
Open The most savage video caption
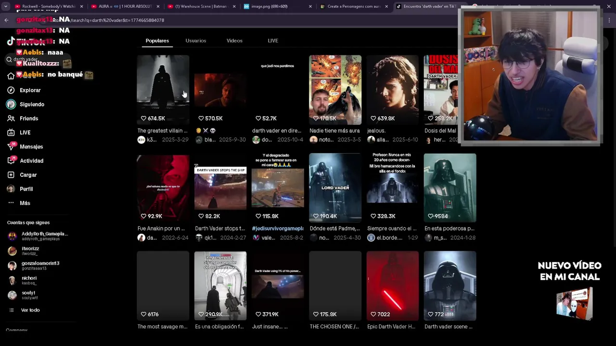162,327
